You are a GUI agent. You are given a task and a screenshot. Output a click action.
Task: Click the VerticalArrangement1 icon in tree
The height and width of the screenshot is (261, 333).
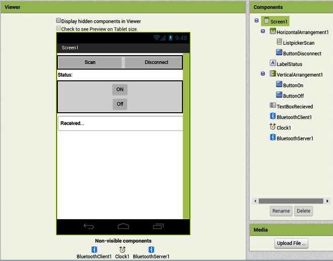pos(272,74)
